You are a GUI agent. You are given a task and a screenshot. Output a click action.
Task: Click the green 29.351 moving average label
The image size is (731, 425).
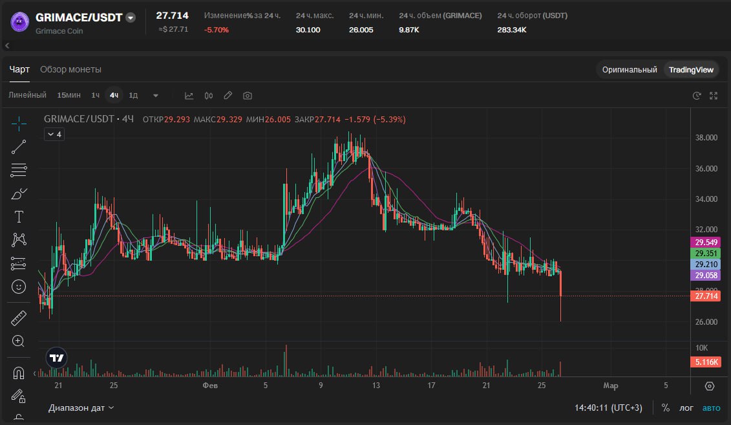(706, 254)
